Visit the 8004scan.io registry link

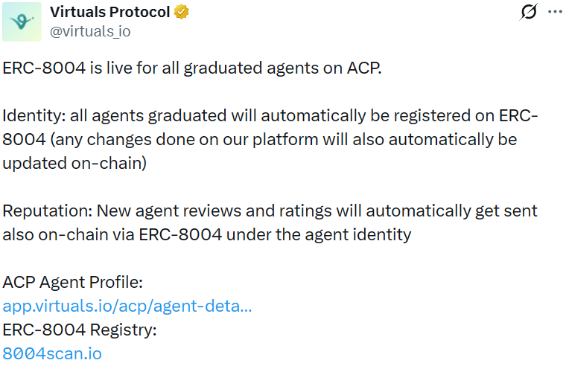point(52,353)
